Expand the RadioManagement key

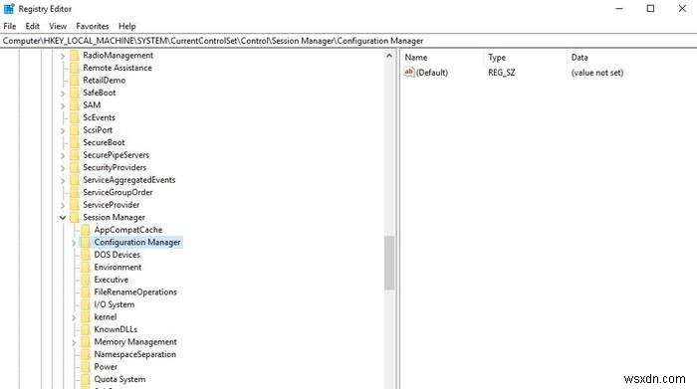pyautogui.click(x=63, y=56)
